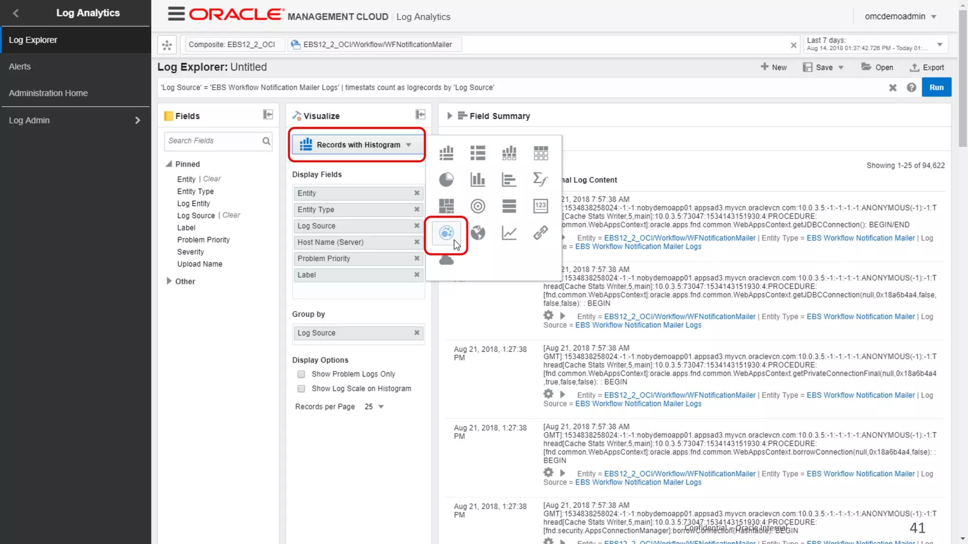Click search magnifier in Fields panel

click(x=266, y=141)
